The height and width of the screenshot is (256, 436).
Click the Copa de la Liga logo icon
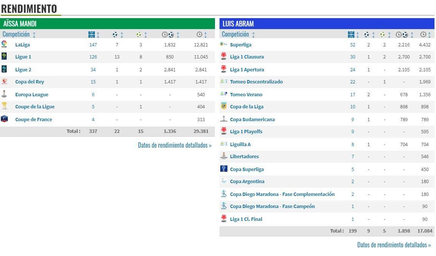224,106
